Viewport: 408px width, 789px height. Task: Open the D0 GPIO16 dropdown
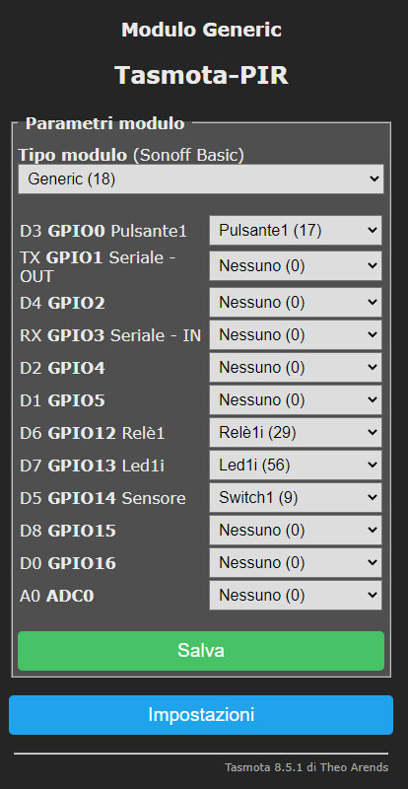(x=296, y=562)
